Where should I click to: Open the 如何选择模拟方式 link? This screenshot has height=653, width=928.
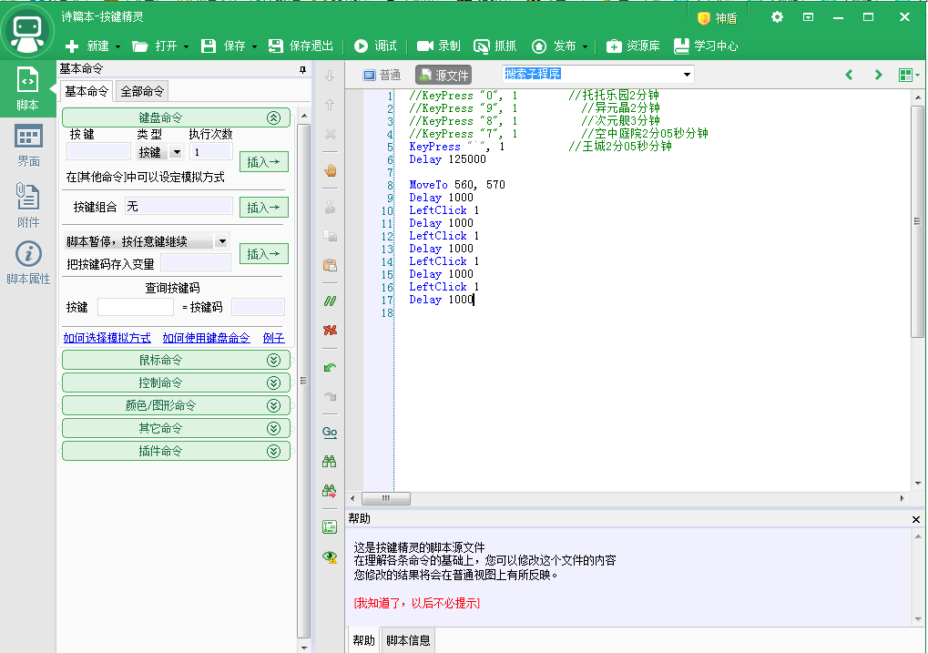pyautogui.click(x=107, y=338)
